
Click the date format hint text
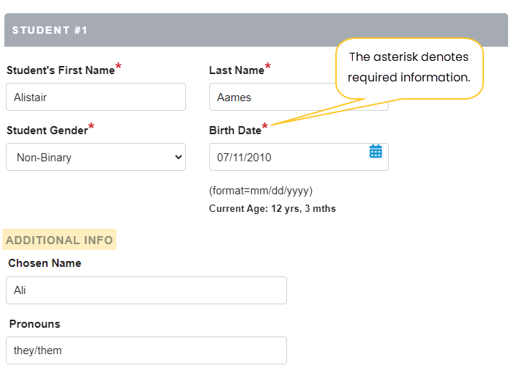(x=261, y=191)
